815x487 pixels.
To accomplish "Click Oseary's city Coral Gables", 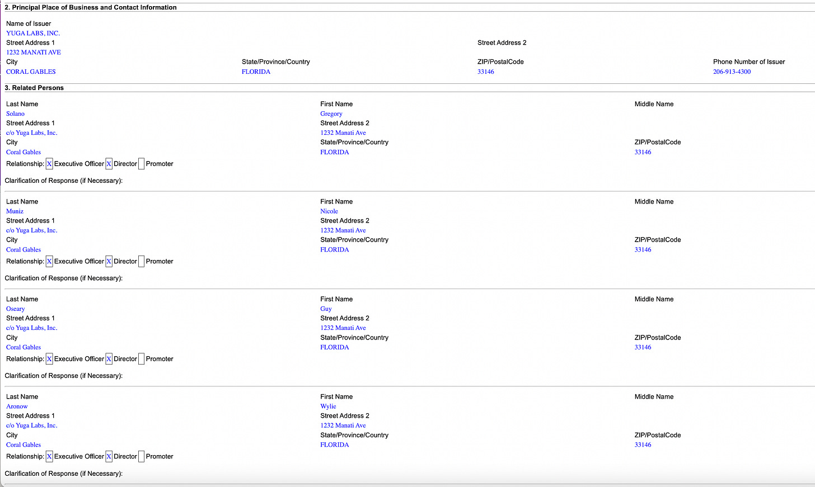I will pyautogui.click(x=24, y=347).
